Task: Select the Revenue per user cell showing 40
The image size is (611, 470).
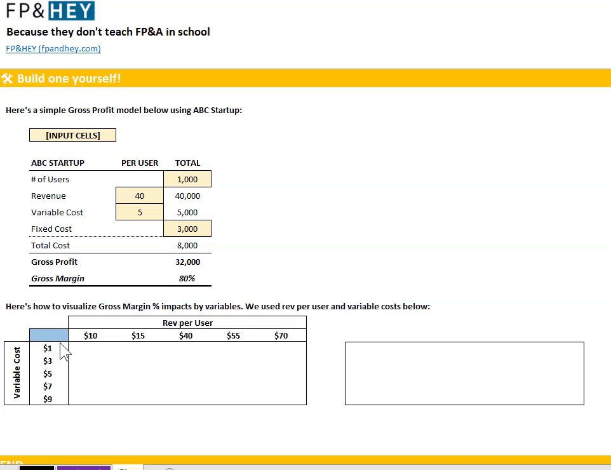Action: point(139,196)
